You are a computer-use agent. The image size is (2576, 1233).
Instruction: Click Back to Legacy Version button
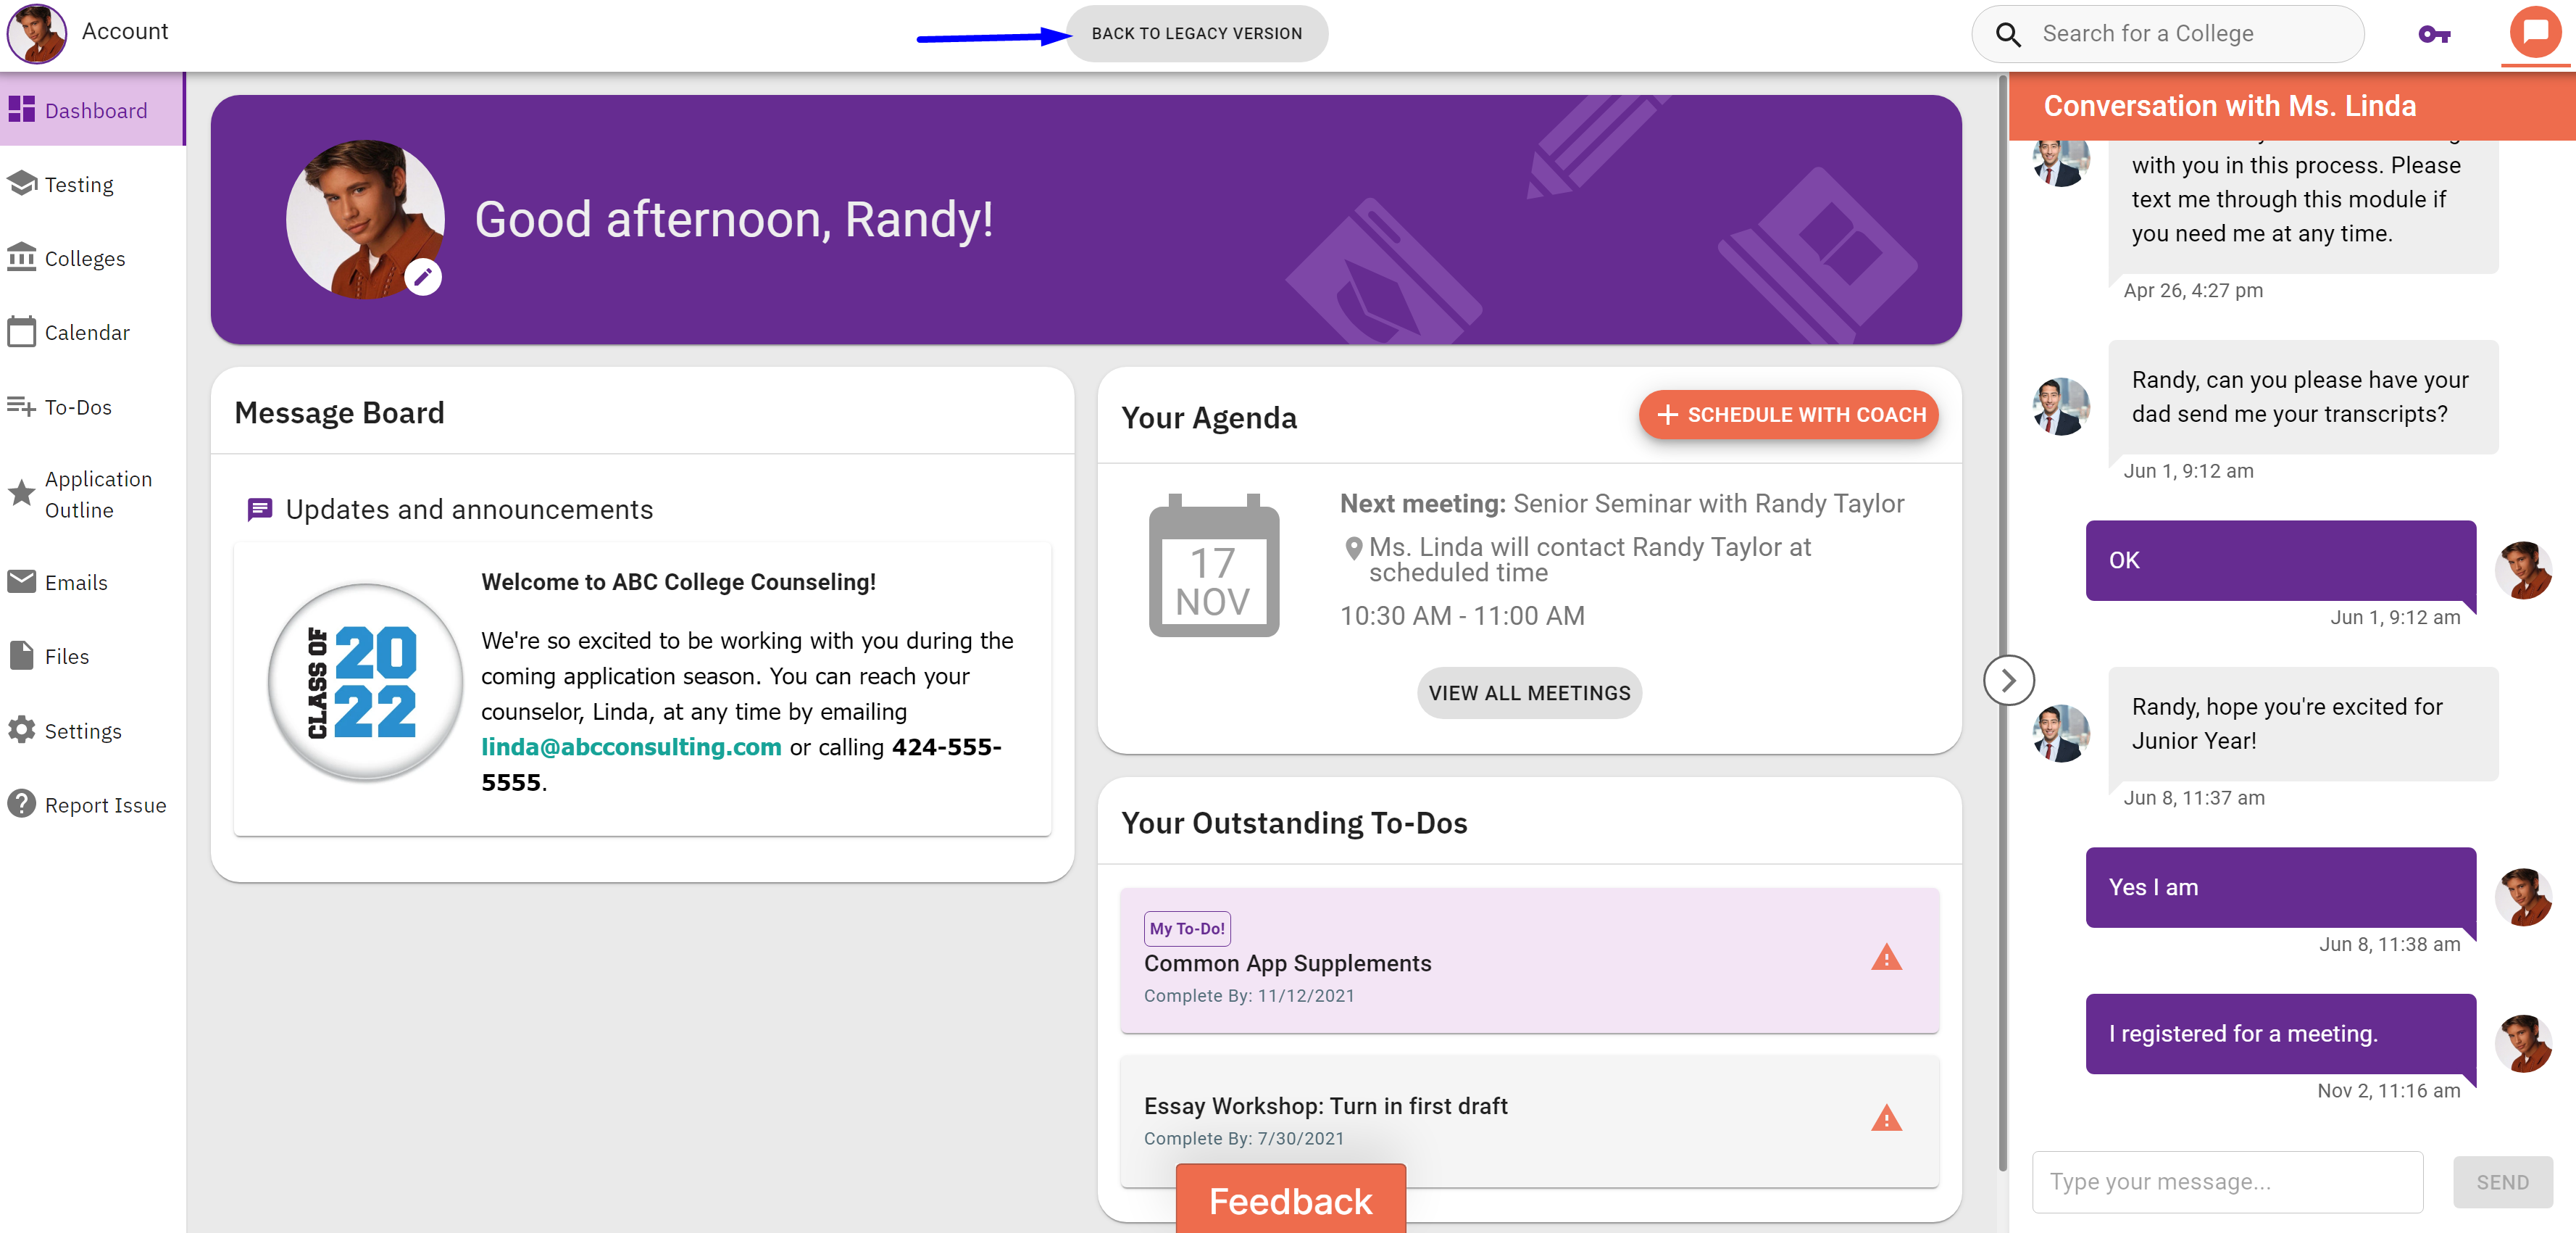1196,34
